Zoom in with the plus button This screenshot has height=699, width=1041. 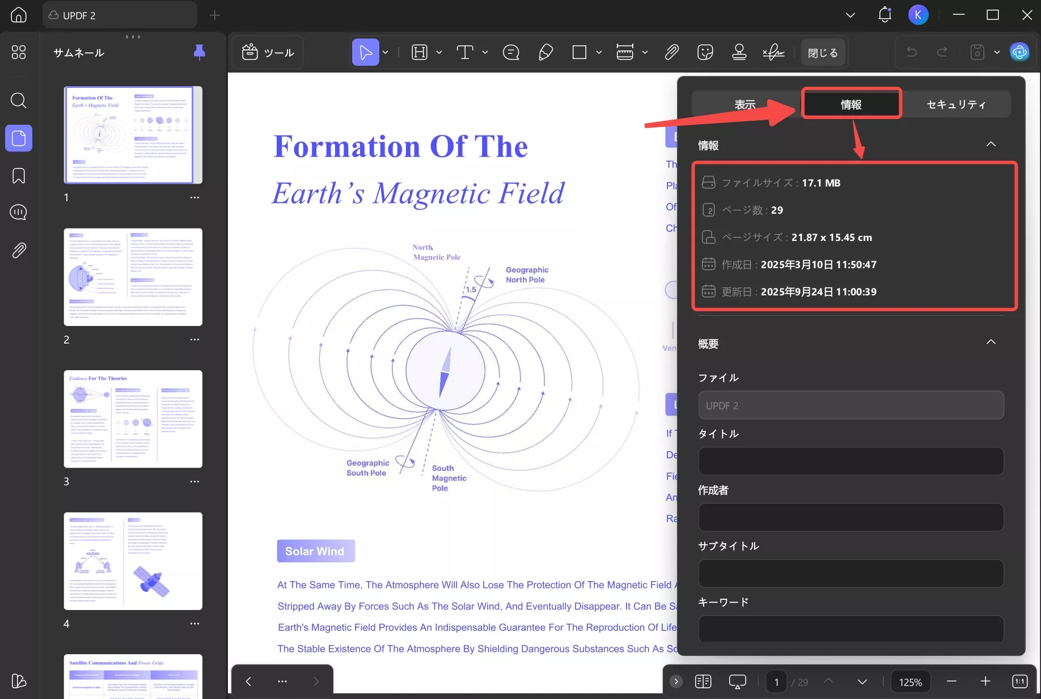(985, 681)
